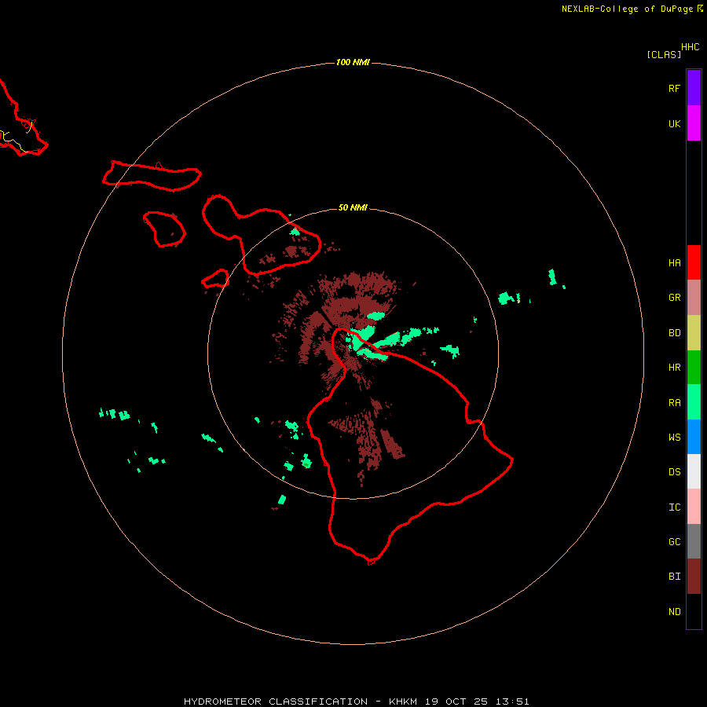The width and height of the screenshot is (707, 707).
Task: Click the IC light pink legend swatch
Action: tap(694, 507)
